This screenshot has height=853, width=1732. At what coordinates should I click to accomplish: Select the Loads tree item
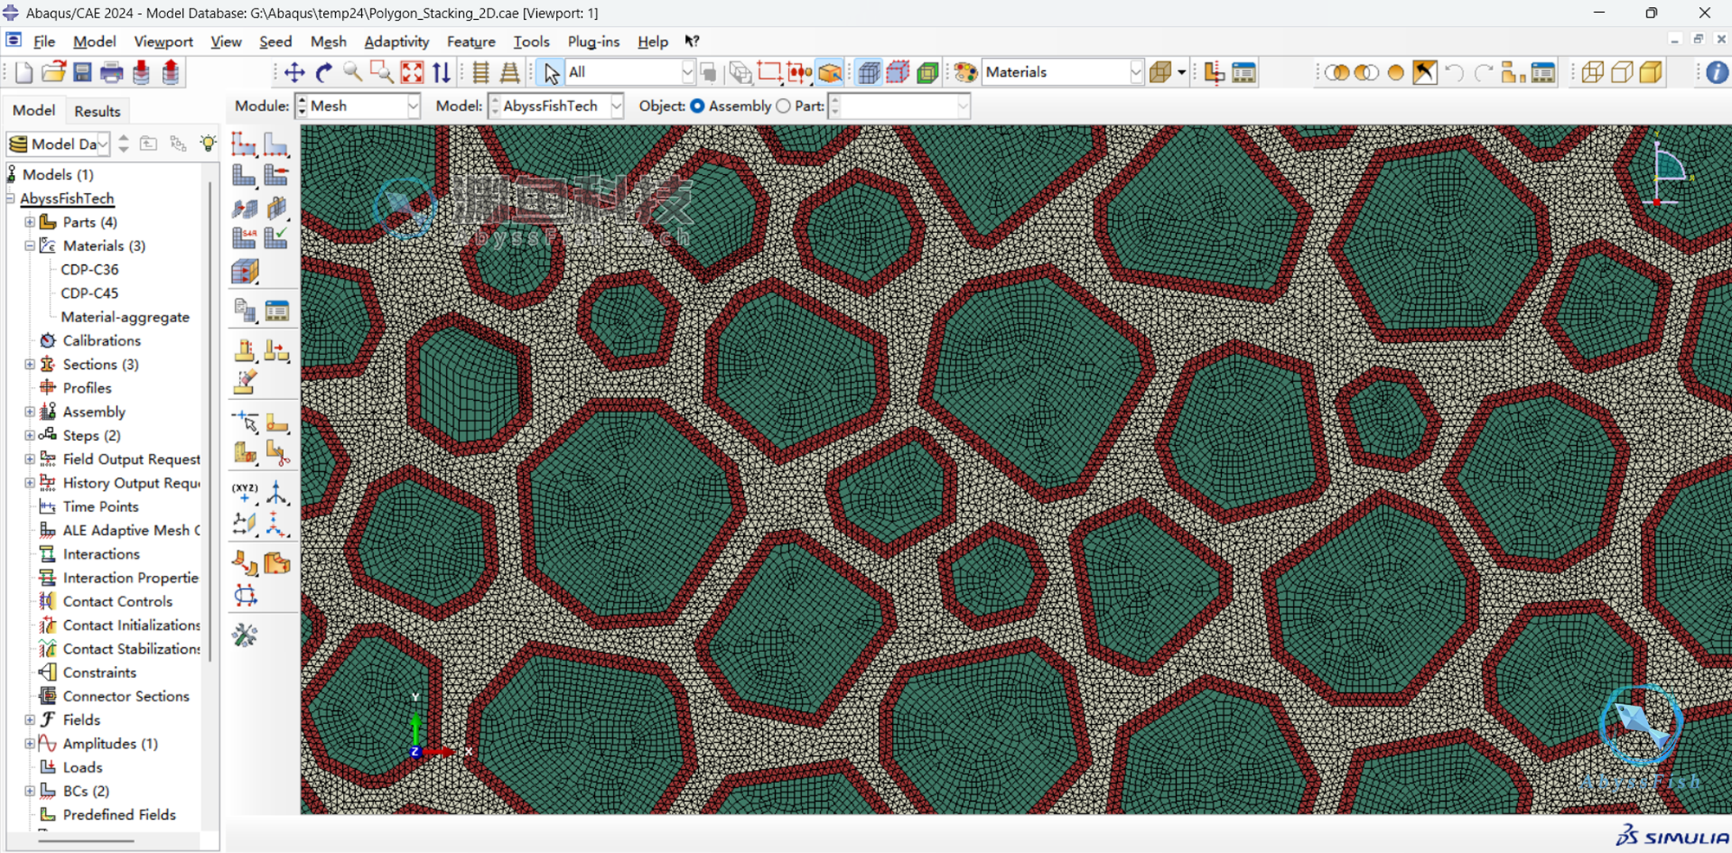(x=82, y=767)
